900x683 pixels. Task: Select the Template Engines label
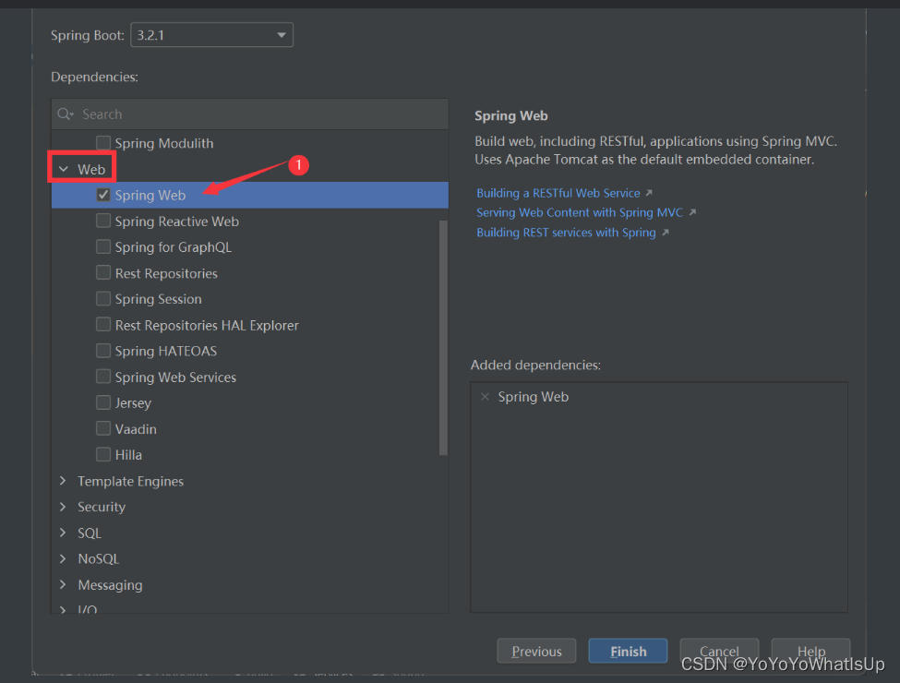131,481
